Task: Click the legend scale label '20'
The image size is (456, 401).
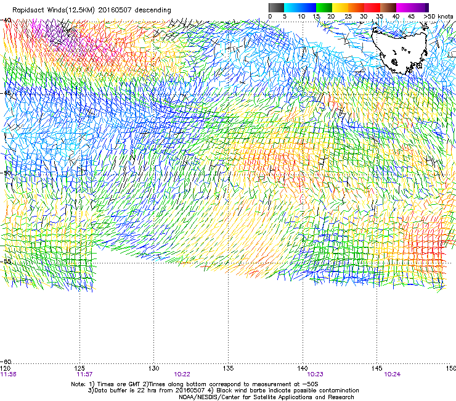Action: pyautogui.click(x=331, y=17)
